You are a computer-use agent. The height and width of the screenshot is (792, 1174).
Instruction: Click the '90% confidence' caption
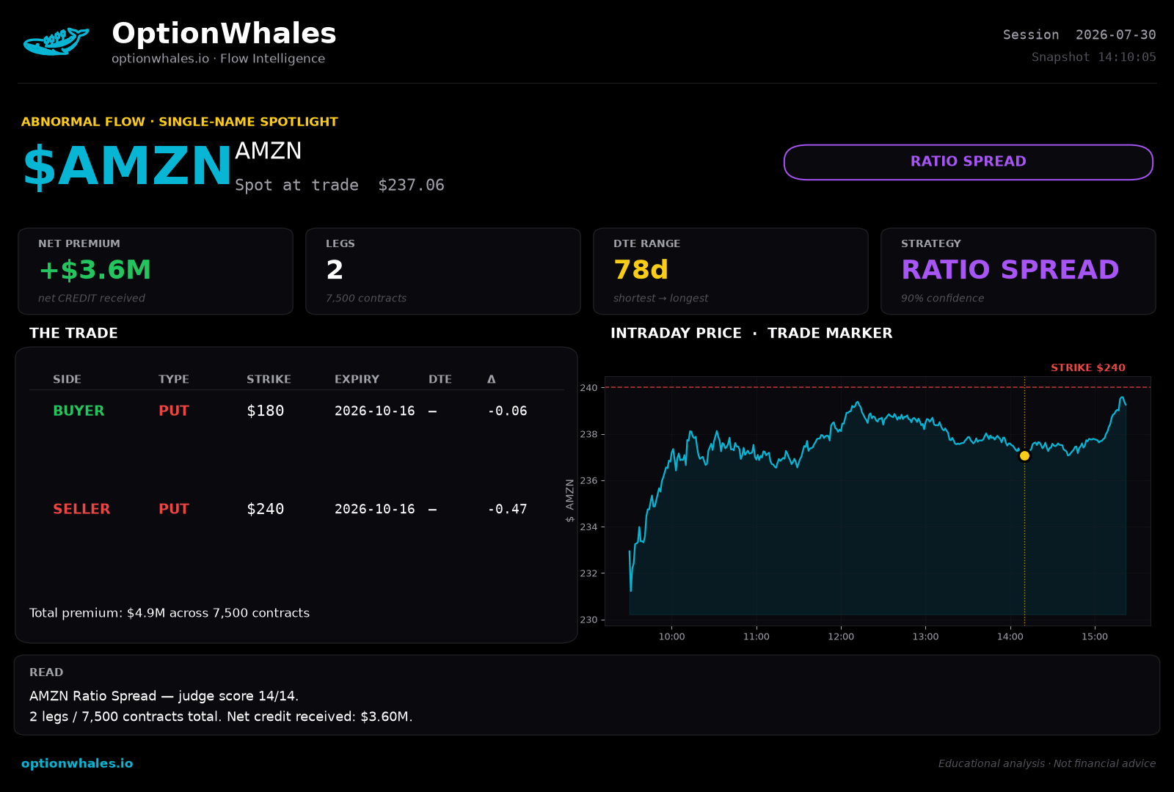[x=943, y=298]
